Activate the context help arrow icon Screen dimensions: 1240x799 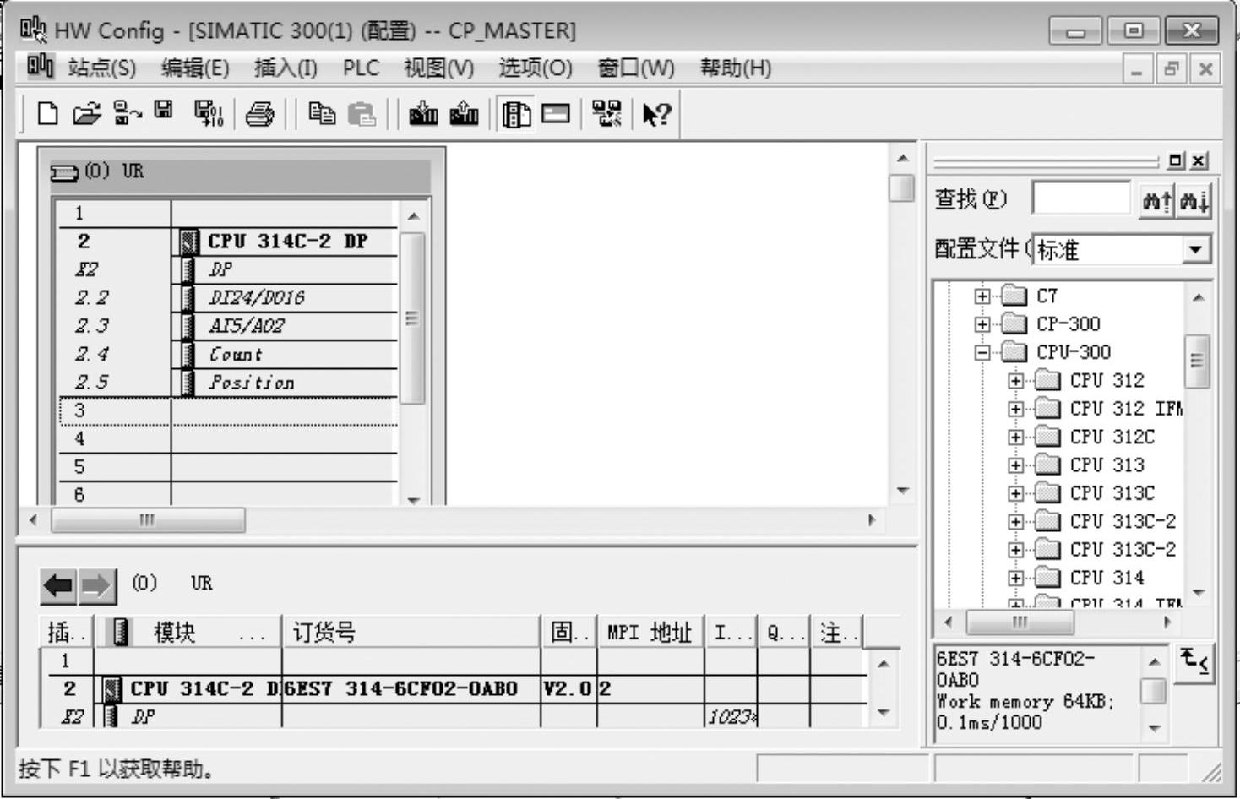656,113
